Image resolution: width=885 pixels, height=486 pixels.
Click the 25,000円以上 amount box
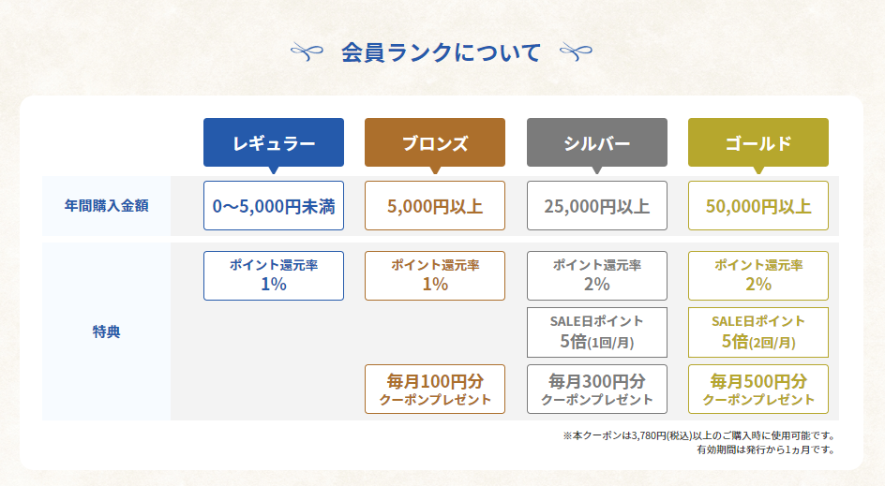point(597,206)
